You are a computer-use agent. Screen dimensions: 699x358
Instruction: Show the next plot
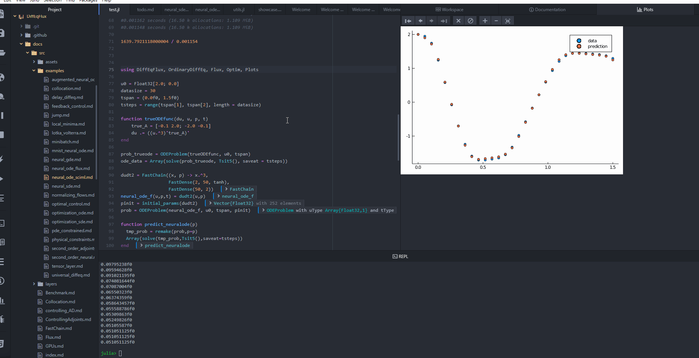point(431,21)
